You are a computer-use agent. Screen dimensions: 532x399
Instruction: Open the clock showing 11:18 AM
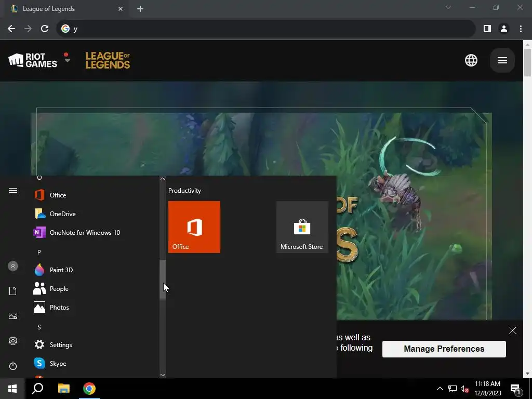click(x=487, y=389)
